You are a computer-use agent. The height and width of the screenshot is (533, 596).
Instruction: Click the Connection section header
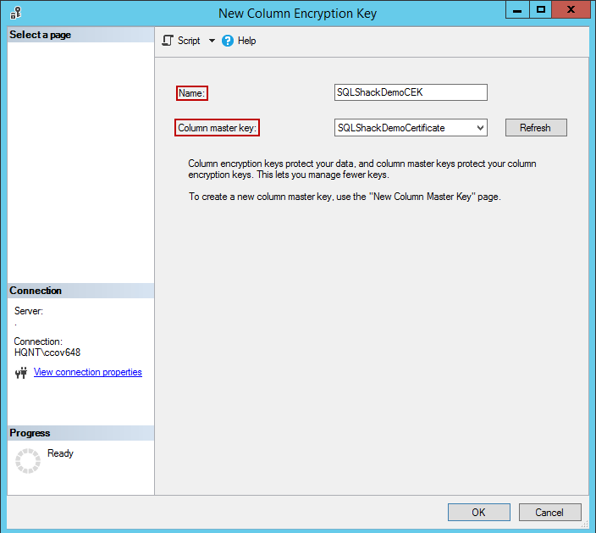coord(80,291)
